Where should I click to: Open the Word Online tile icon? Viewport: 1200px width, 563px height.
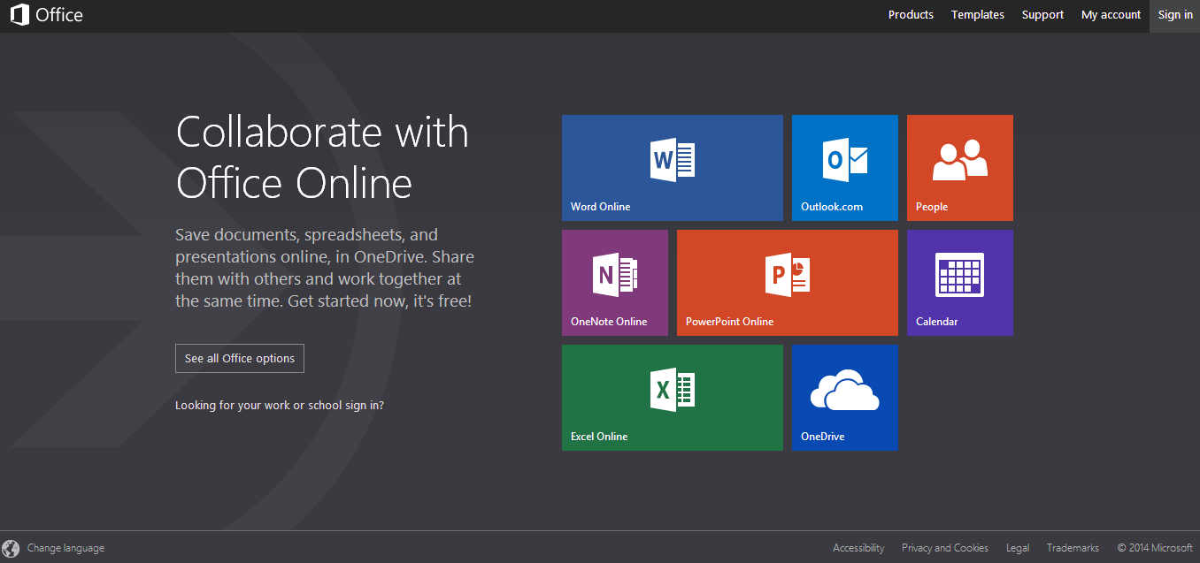point(673,160)
